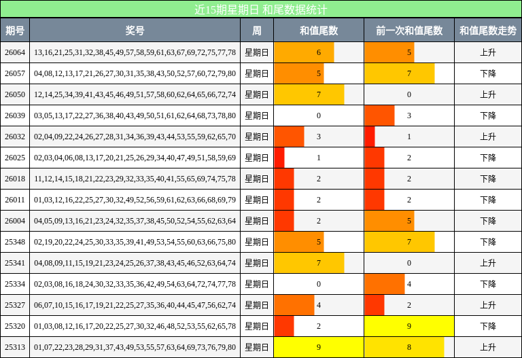522x358 pixels.
Task: Click the title 近15期星期日 和尾数据统计
Action: [261, 10]
